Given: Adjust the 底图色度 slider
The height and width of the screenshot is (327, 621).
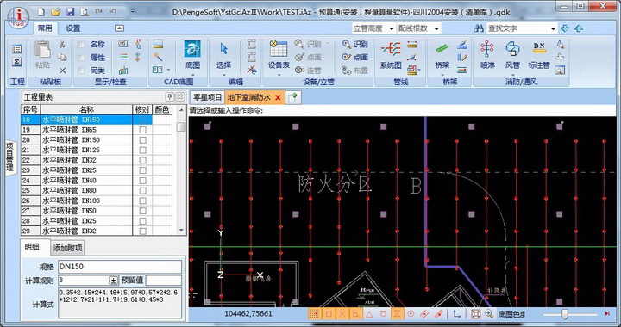Looking at the screenshot, I should tap(565, 314).
